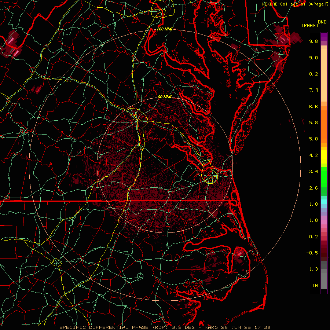This screenshot has width=330, height=330.
Task: Click the 3.4 color scale value
Action: click(x=313, y=172)
